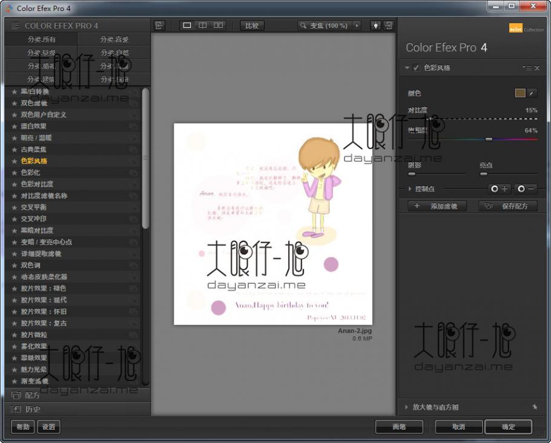Select the 分类:所有 category tab

[41, 39]
